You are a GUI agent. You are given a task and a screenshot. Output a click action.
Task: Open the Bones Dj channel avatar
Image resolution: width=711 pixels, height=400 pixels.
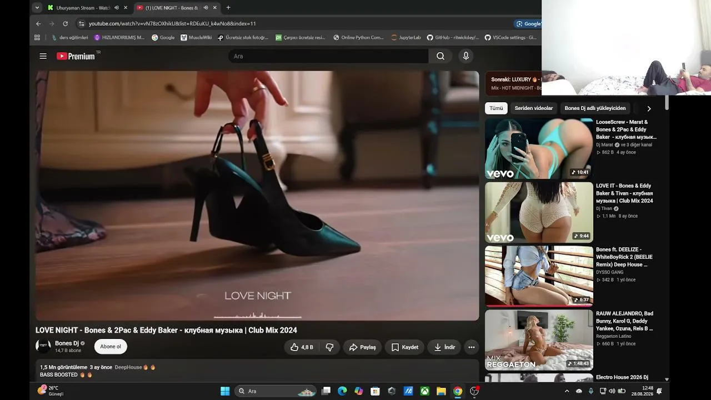tap(43, 347)
